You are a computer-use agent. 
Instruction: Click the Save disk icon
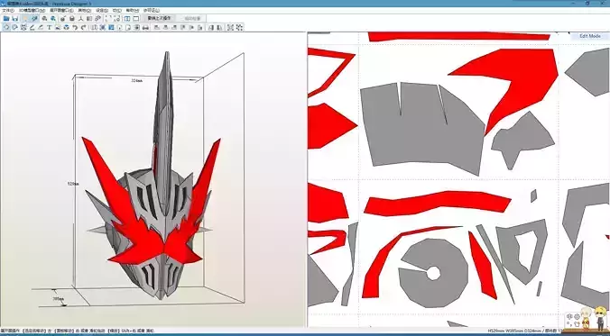[x=15, y=19]
